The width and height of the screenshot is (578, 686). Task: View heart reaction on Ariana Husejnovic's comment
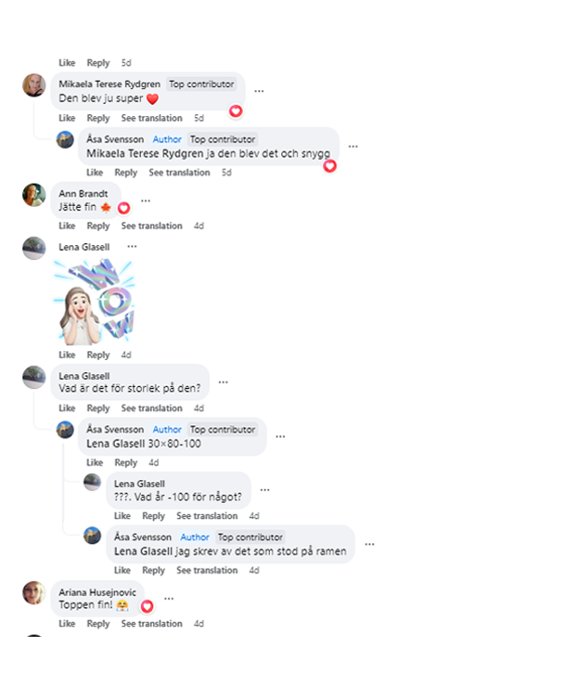coord(147,606)
